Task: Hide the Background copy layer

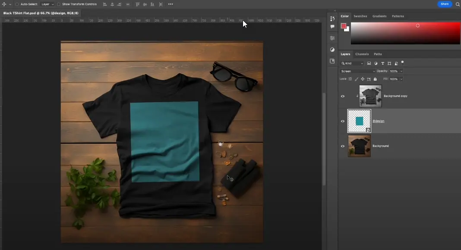Action: point(343,96)
